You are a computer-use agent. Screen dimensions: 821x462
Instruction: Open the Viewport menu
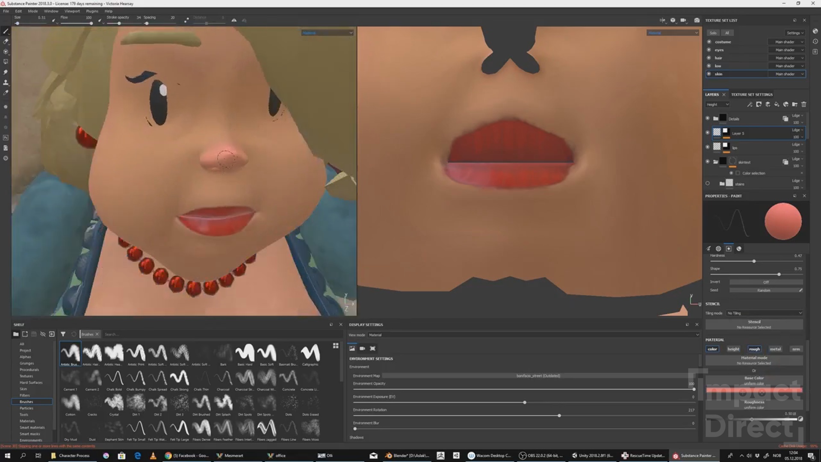click(72, 11)
